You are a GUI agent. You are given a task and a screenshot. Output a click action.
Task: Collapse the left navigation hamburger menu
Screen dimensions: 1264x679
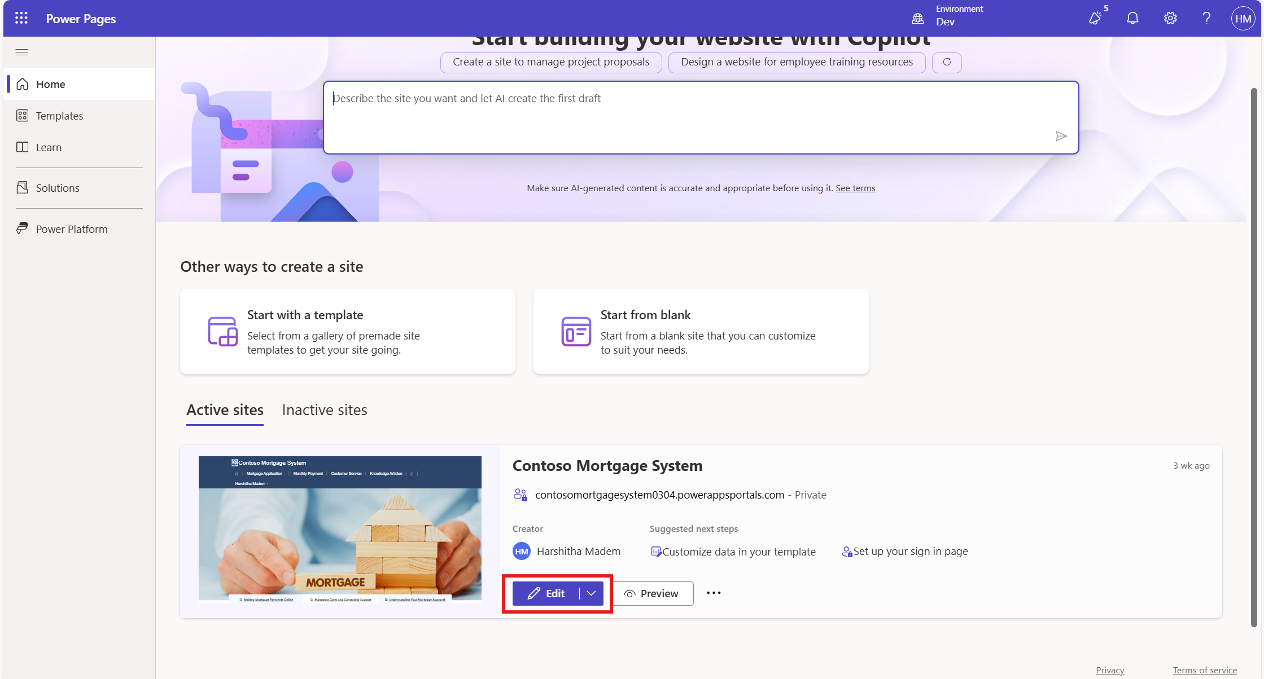[22, 52]
